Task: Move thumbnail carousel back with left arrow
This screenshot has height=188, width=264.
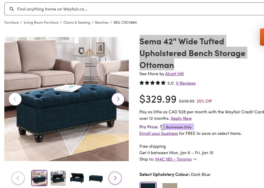Action: 18,178
